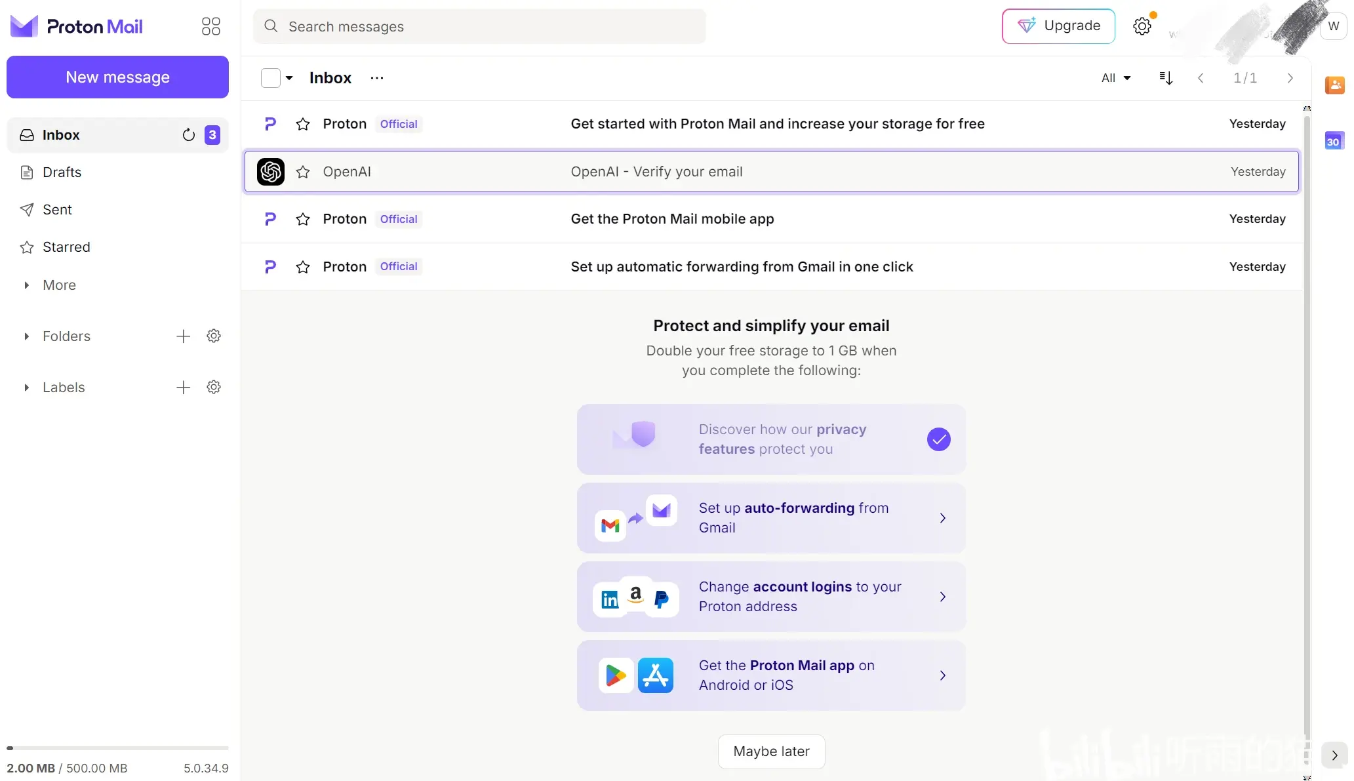Open Labels settings gear
The height and width of the screenshot is (781, 1354).
point(214,388)
